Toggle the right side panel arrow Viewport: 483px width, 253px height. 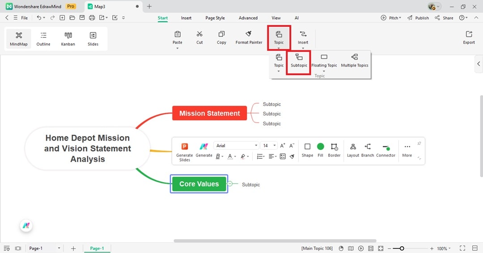click(479, 64)
